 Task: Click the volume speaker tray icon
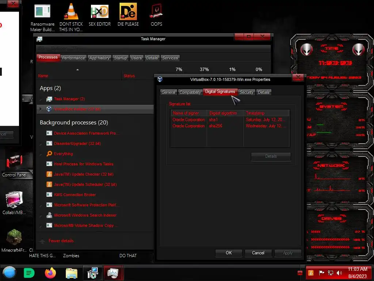(x=339, y=273)
